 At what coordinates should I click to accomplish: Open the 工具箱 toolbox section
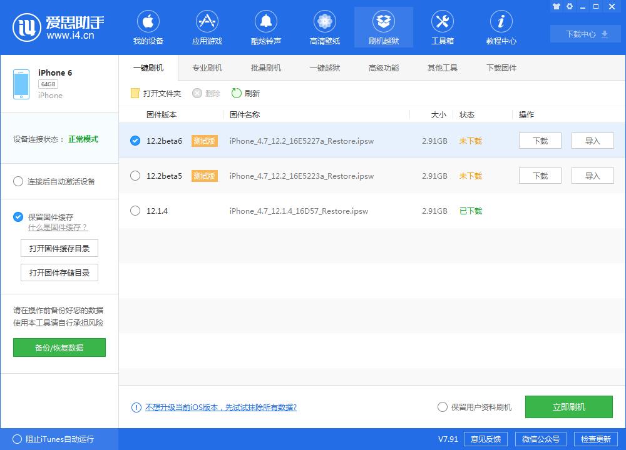tap(443, 27)
